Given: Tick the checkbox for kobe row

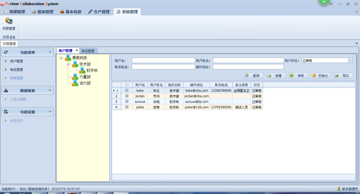Looking at the screenshot, I should point(127,90).
